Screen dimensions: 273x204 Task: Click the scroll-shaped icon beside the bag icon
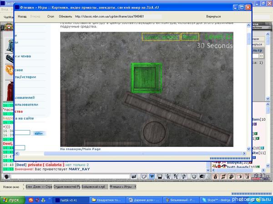(x=223, y=177)
